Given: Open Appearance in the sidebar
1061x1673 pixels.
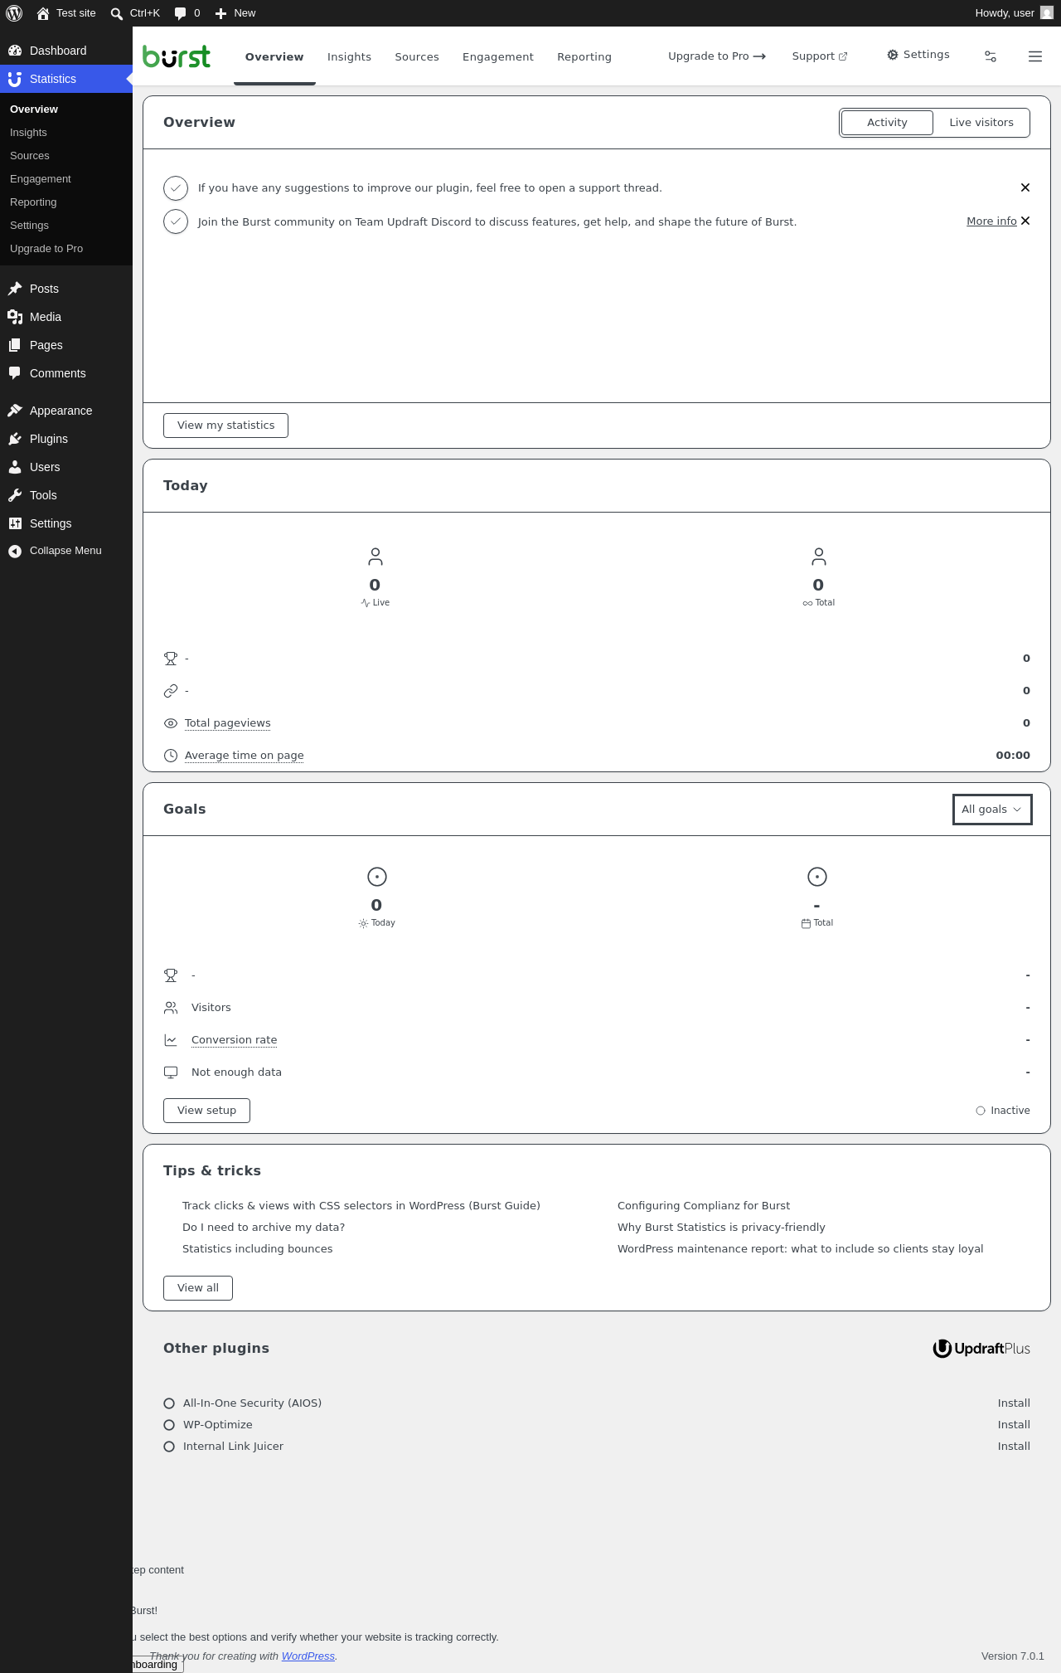Looking at the screenshot, I should click(x=66, y=411).
